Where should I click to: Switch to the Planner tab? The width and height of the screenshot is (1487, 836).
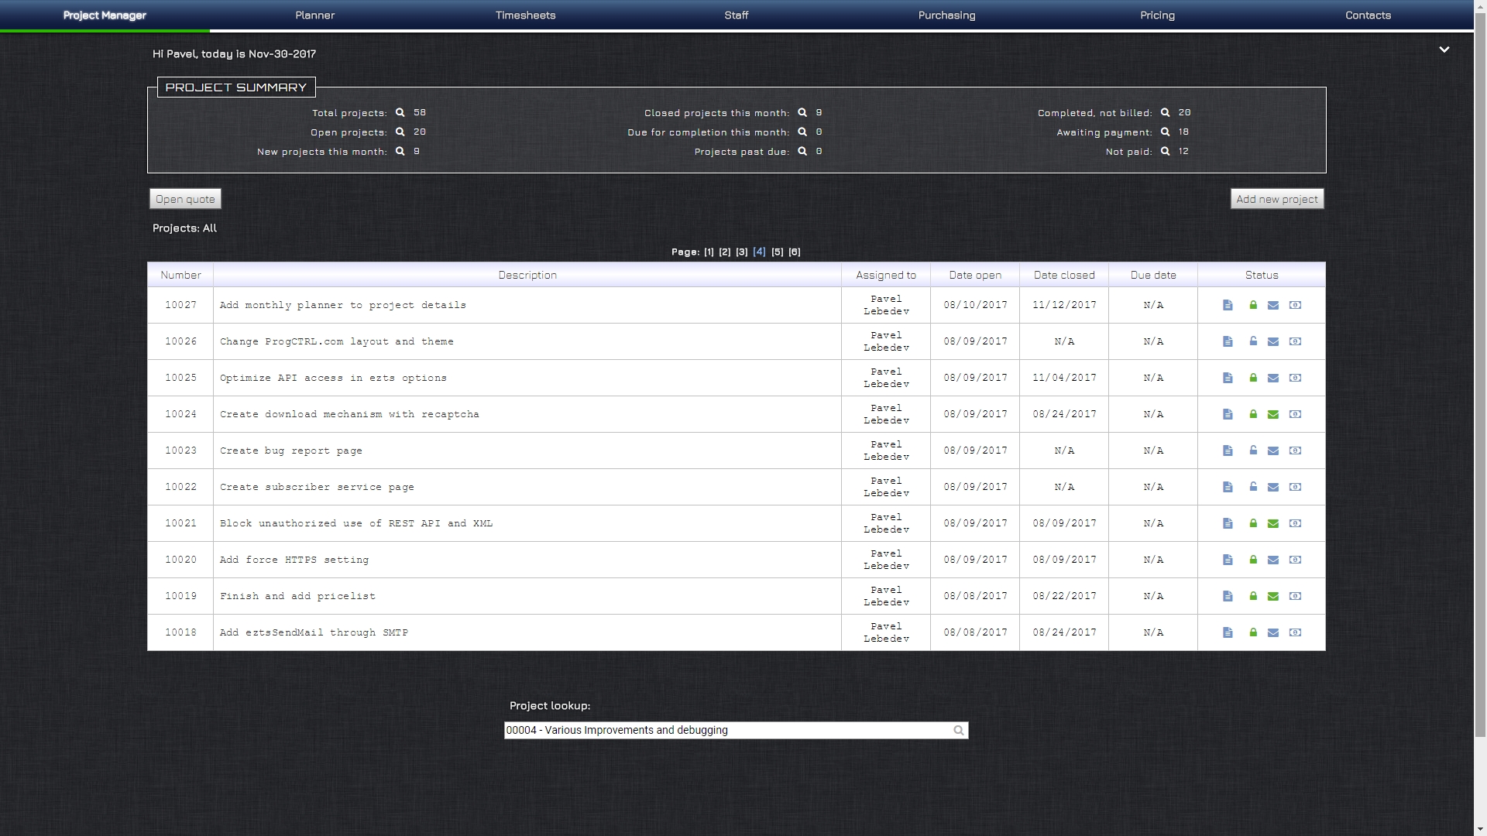[x=315, y=15]
